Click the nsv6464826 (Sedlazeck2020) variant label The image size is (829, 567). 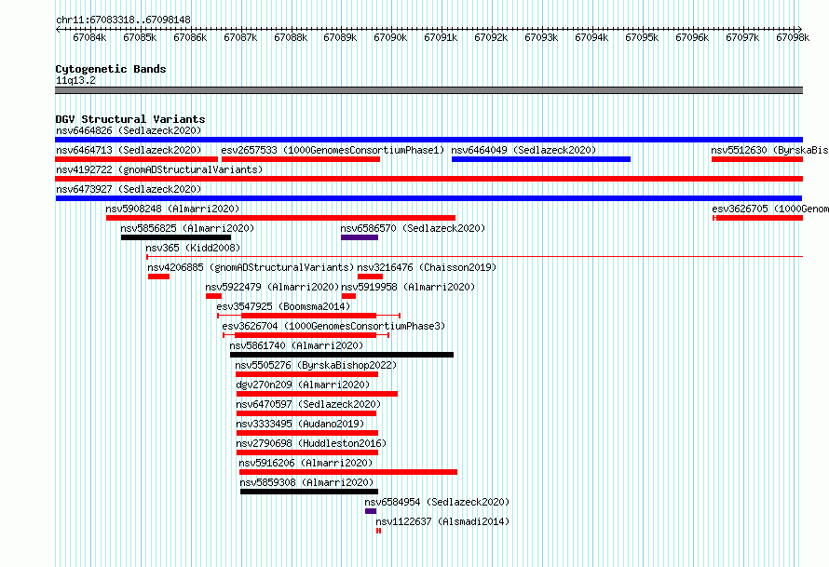click(x=129, y=130)
